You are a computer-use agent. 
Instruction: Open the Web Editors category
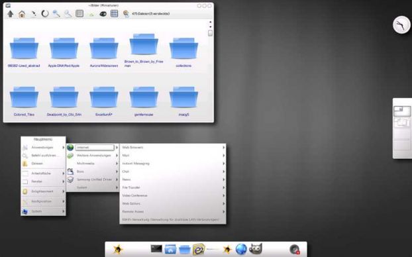point(173,203)
